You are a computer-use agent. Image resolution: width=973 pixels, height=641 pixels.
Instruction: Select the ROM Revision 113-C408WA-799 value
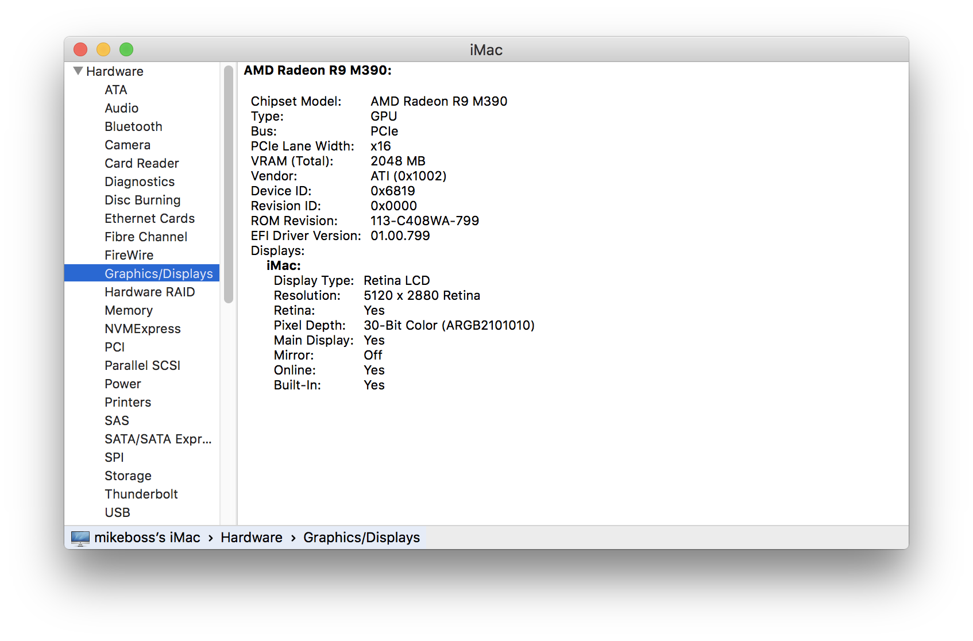(x=425, y=221)
